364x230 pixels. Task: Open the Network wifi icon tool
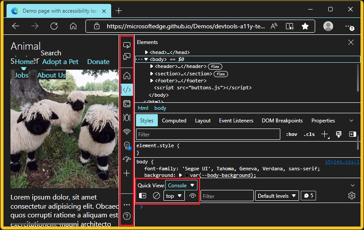click(127, 132)
